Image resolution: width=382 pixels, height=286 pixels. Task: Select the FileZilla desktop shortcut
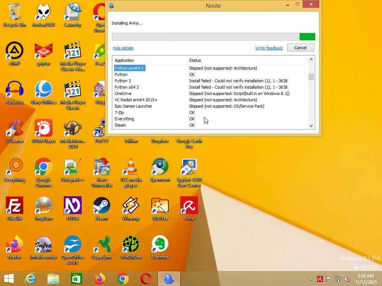coord(15,209)
